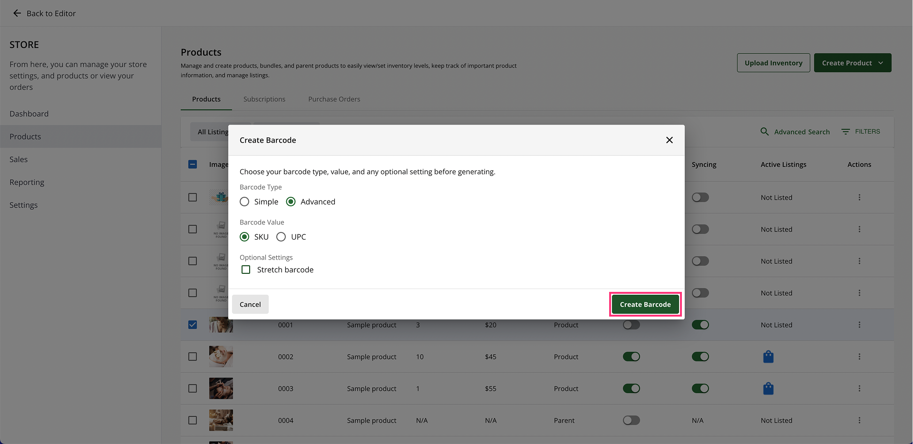Click Not Listed in the 0001 row

(x=777, y=325)
